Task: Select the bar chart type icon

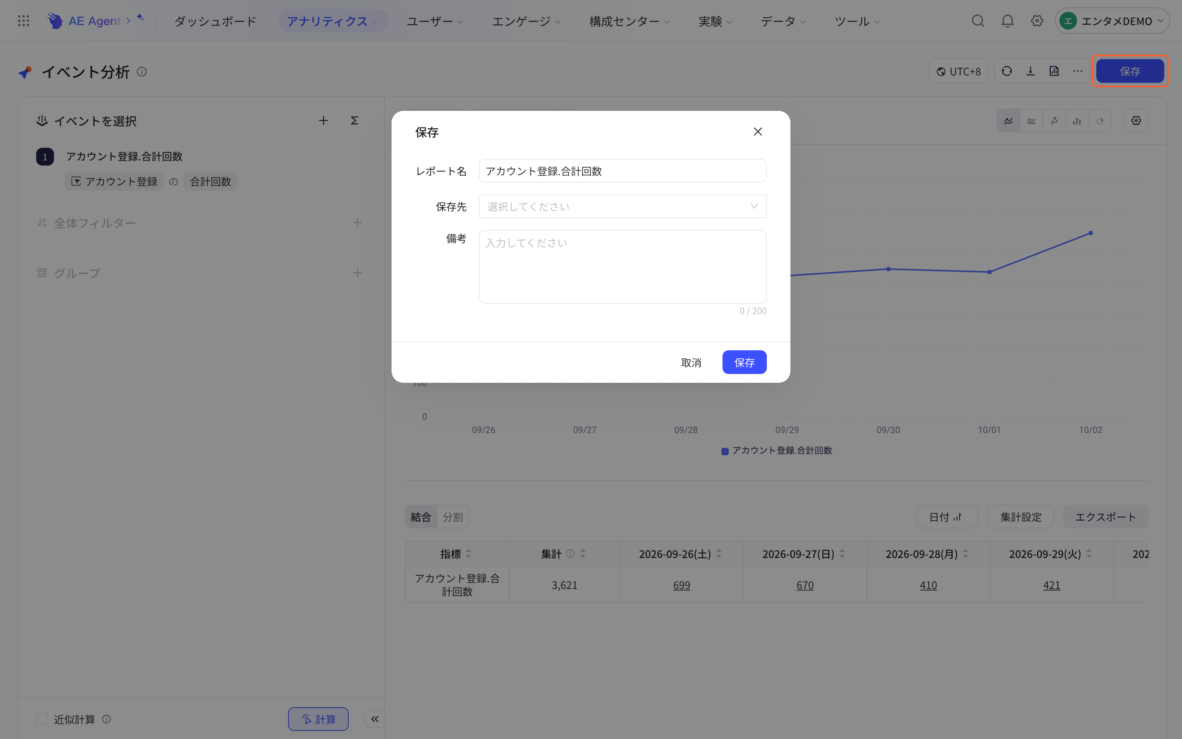Action: [1077, 121]
